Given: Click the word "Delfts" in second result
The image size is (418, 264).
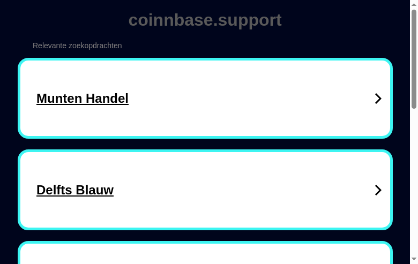Looking at the screenshot, I should point(54,190).
